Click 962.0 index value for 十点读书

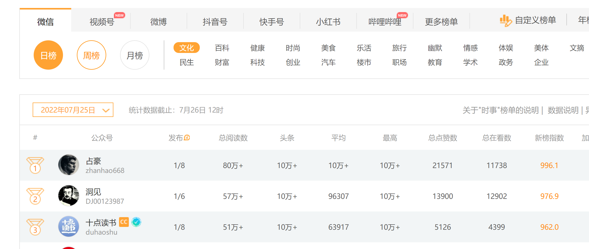pos(549,227)
